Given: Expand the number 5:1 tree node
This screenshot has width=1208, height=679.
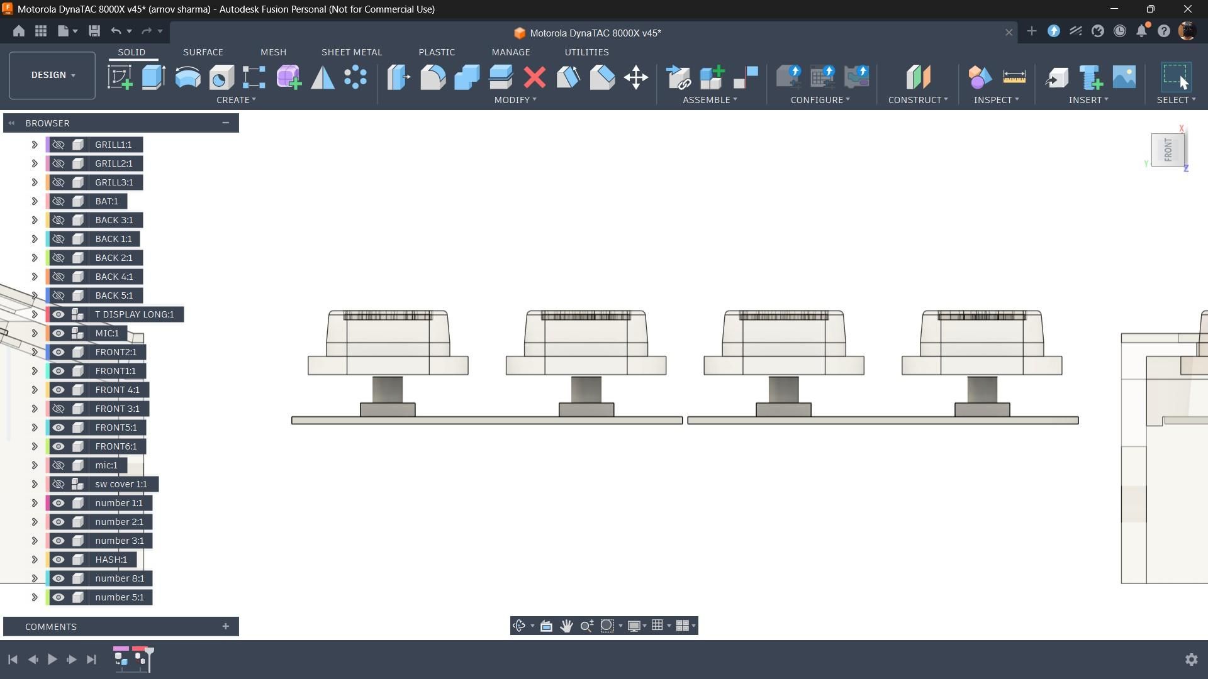Looking at the screenshot, I should point(35,597).
